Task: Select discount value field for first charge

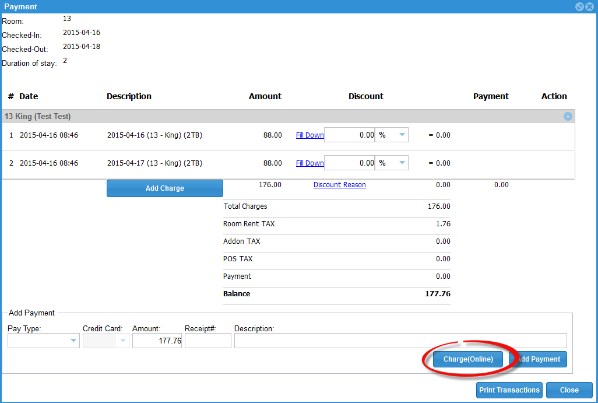Action: 349,135
